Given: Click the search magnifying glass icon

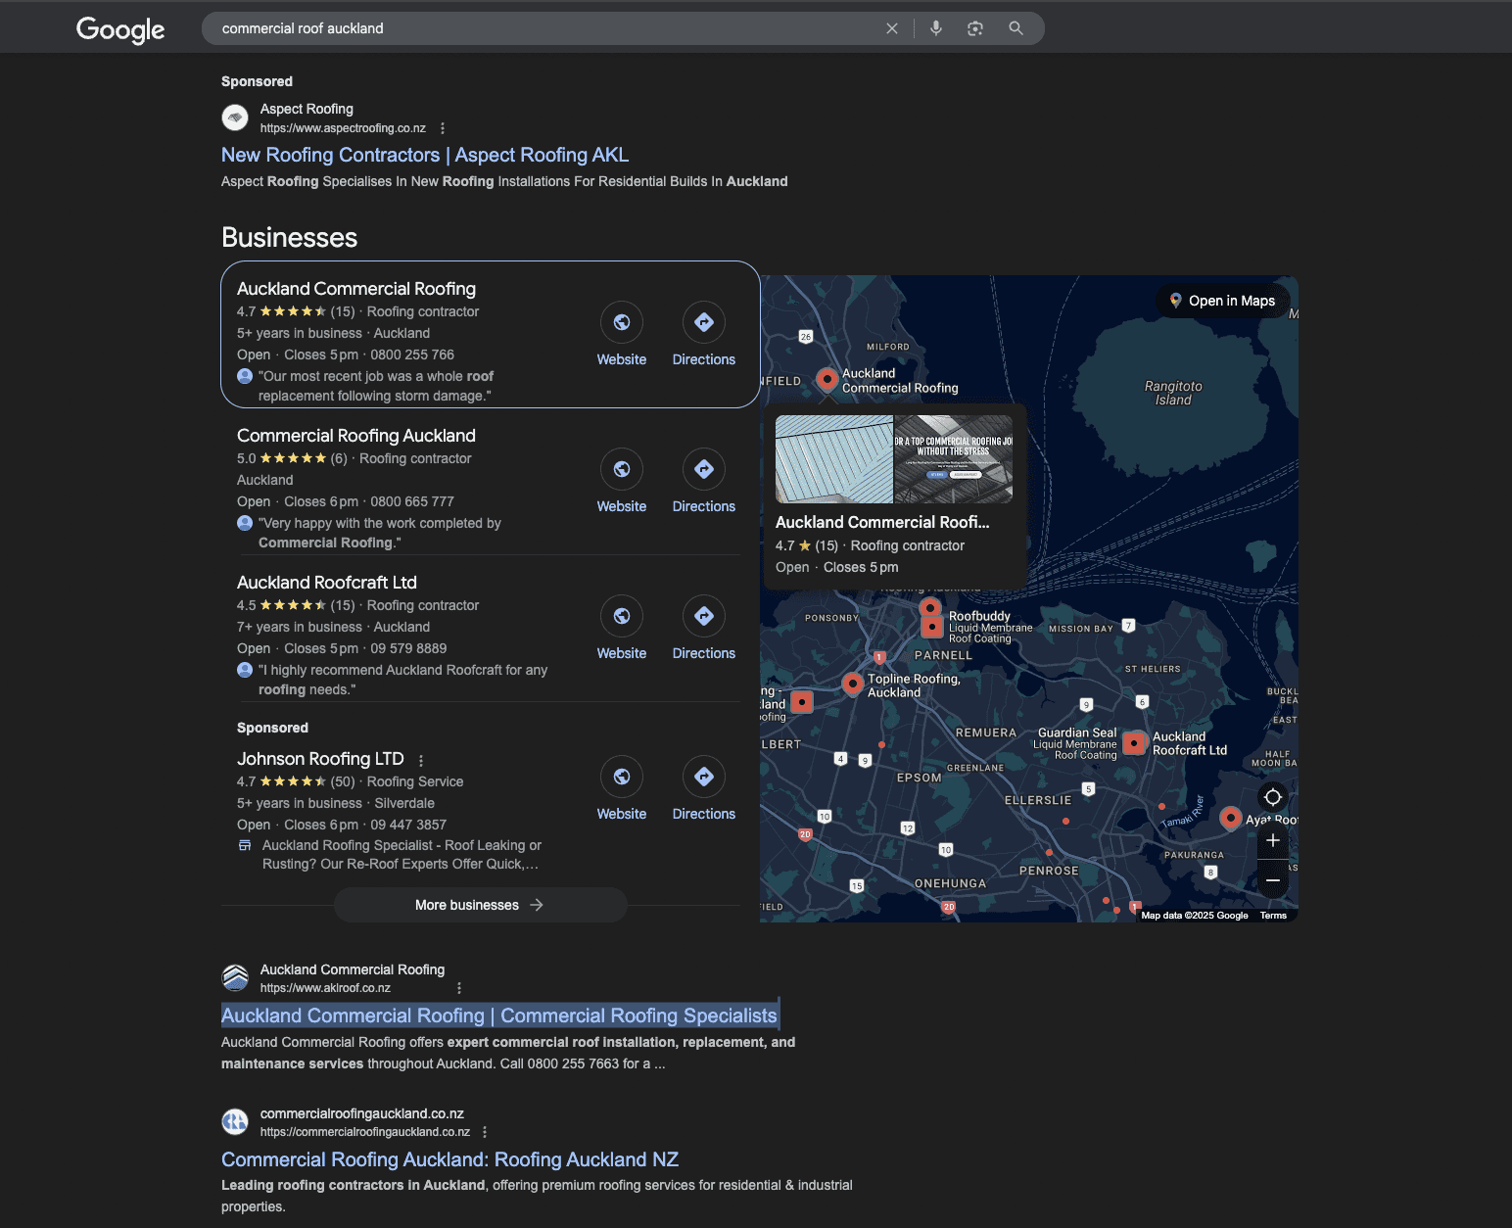Looking at the screenshot, I should click(1016, 28).
